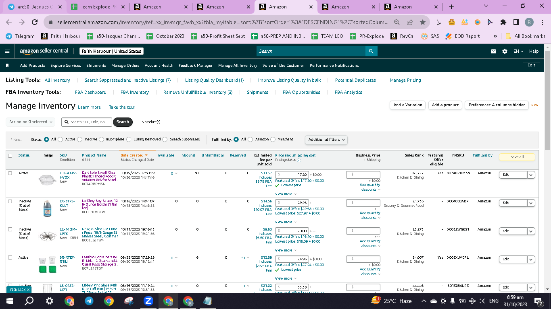551x309 pixels.
Task: Go to Feedback Manager menu item
Action: point(196,65)
